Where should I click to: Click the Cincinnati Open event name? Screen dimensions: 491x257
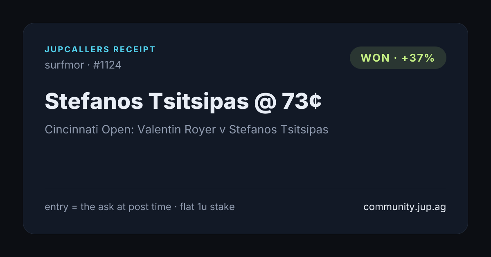click(x=88, y=130)
